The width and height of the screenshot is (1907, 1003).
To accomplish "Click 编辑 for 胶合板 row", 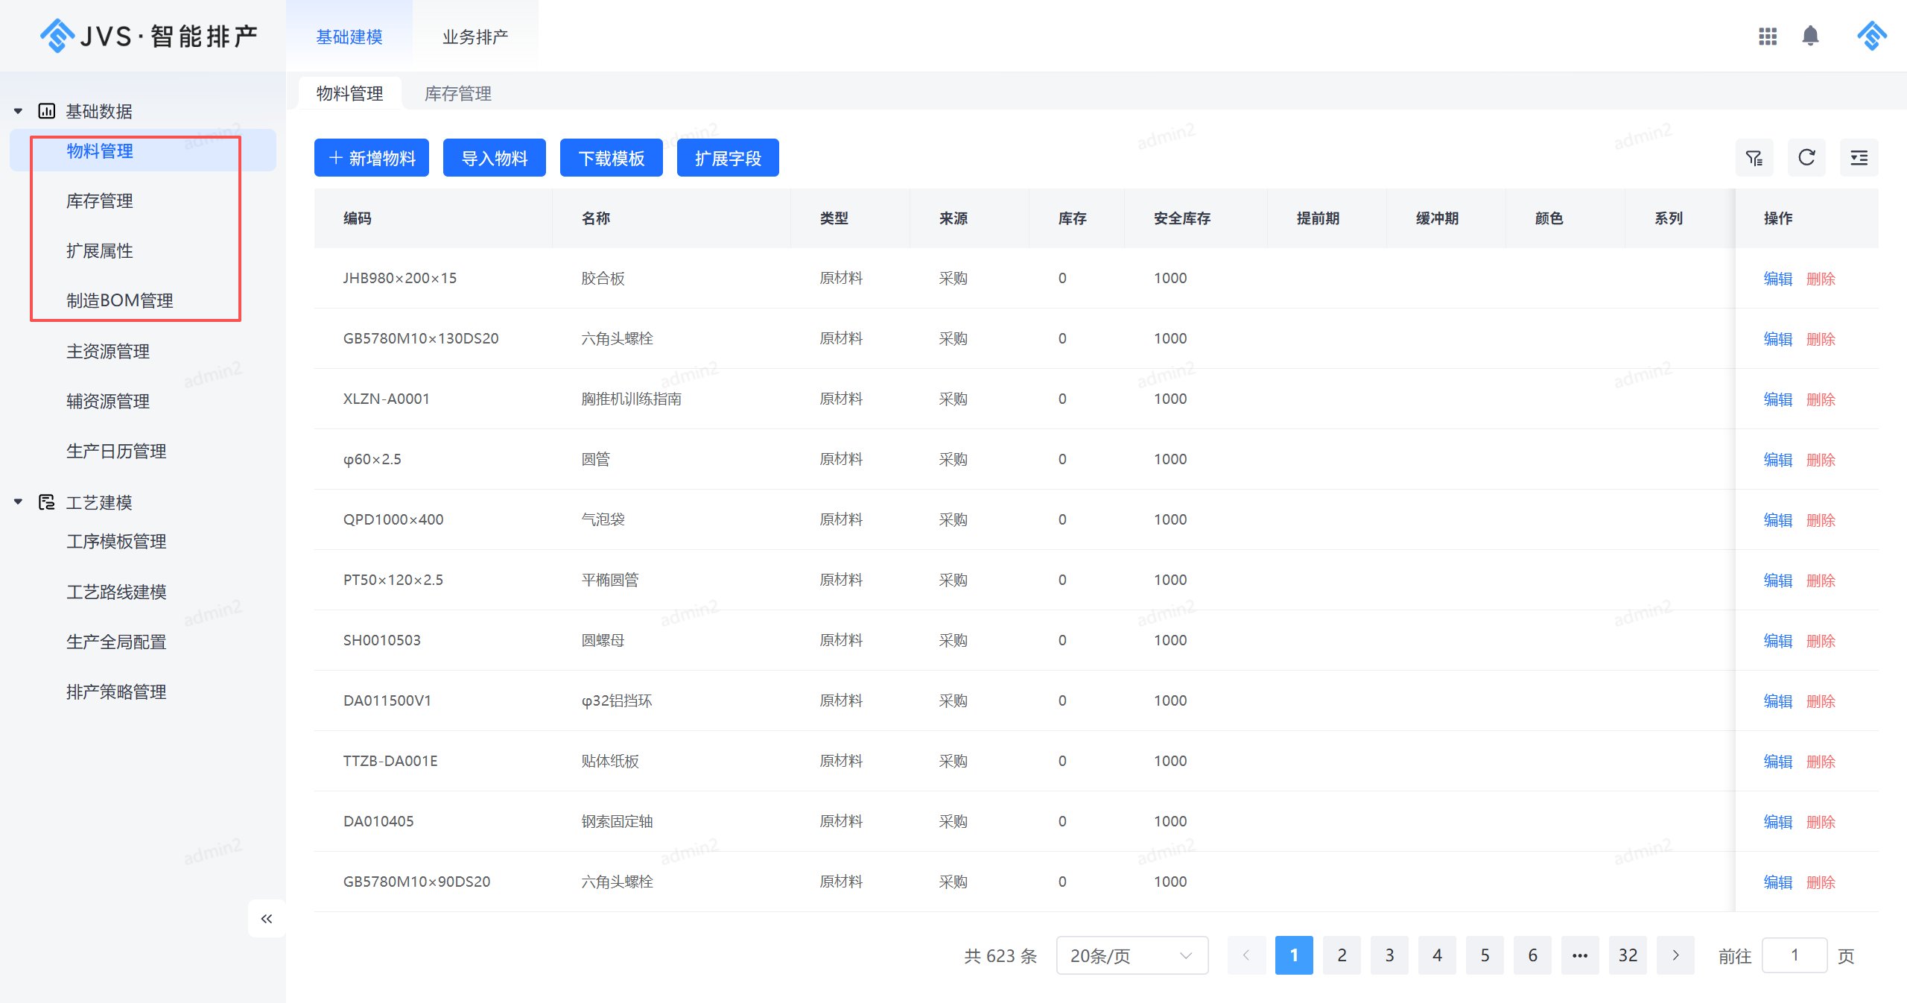I will 1777,279.
